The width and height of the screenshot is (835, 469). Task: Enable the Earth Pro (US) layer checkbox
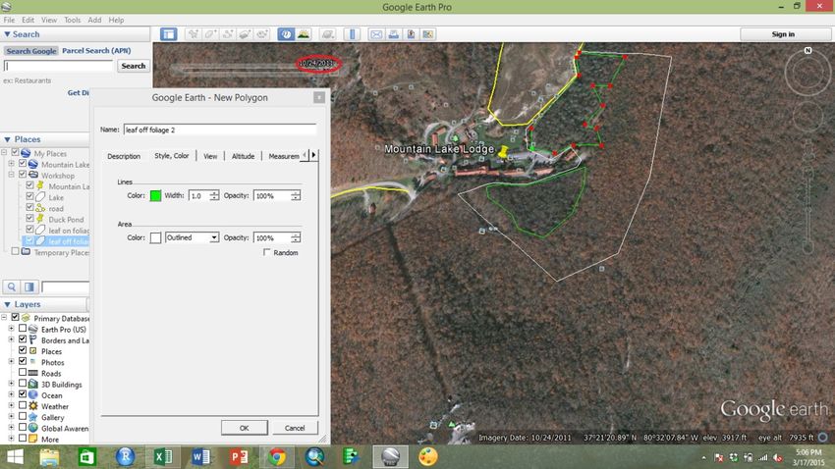coord(23,329)
